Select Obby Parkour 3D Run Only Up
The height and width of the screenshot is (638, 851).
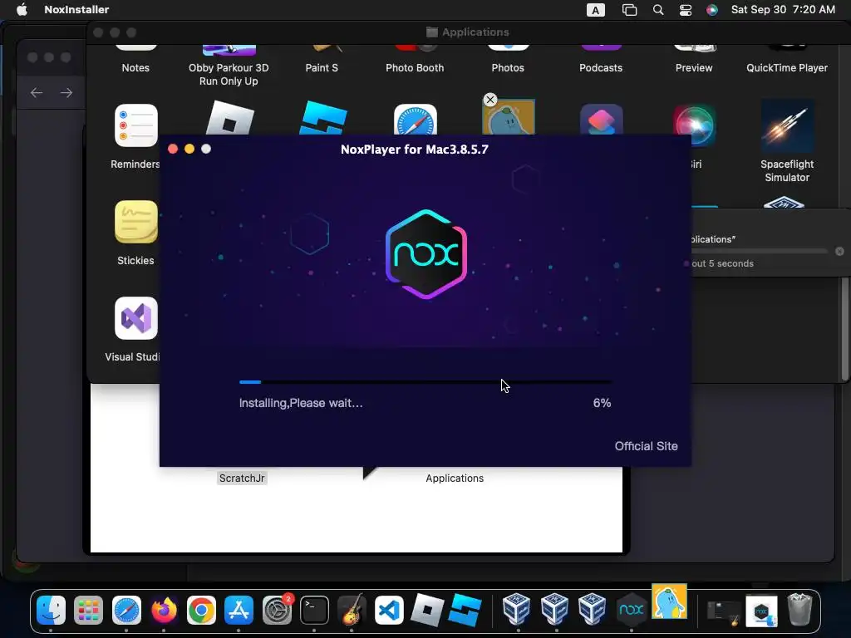pyautogui.click(x=229, y=74)
